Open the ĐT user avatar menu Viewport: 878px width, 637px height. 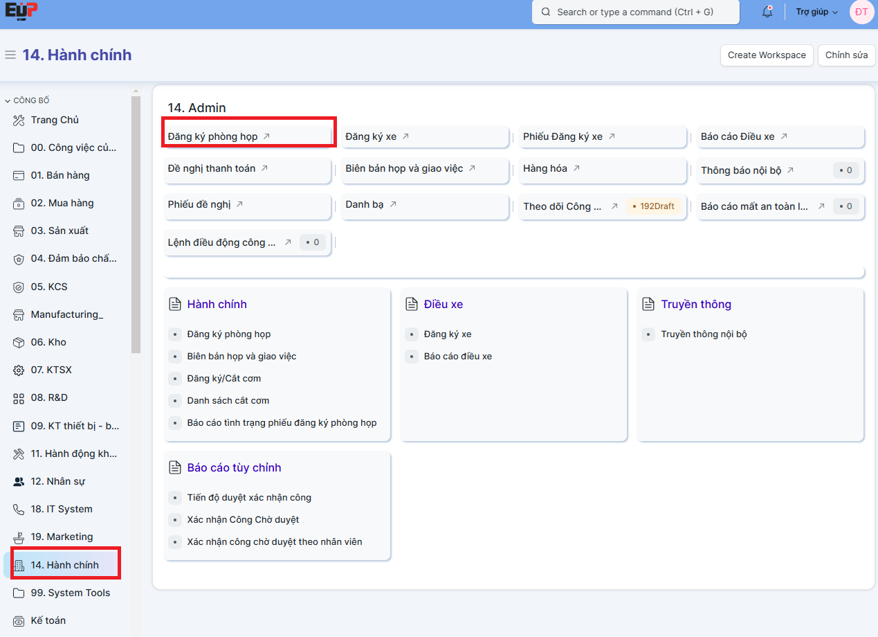pyautogui.click(x=861, y=12)
